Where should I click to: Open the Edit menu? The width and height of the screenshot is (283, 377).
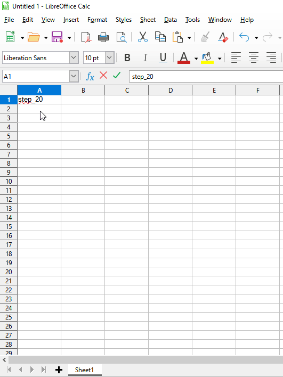click(x=28, y=20)
